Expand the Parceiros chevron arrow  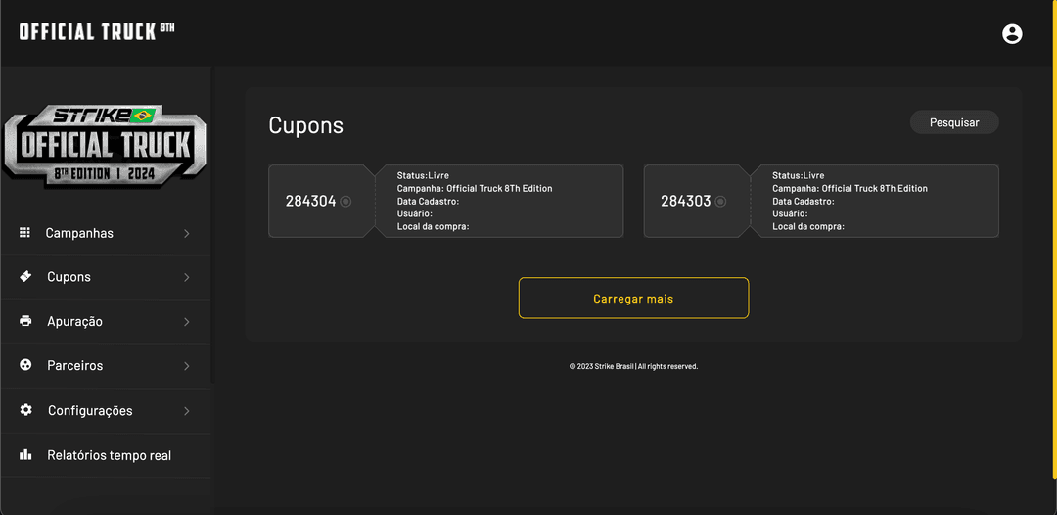[187, 366]
